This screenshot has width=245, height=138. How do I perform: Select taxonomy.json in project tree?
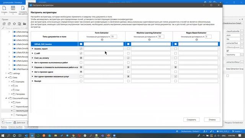22,111
